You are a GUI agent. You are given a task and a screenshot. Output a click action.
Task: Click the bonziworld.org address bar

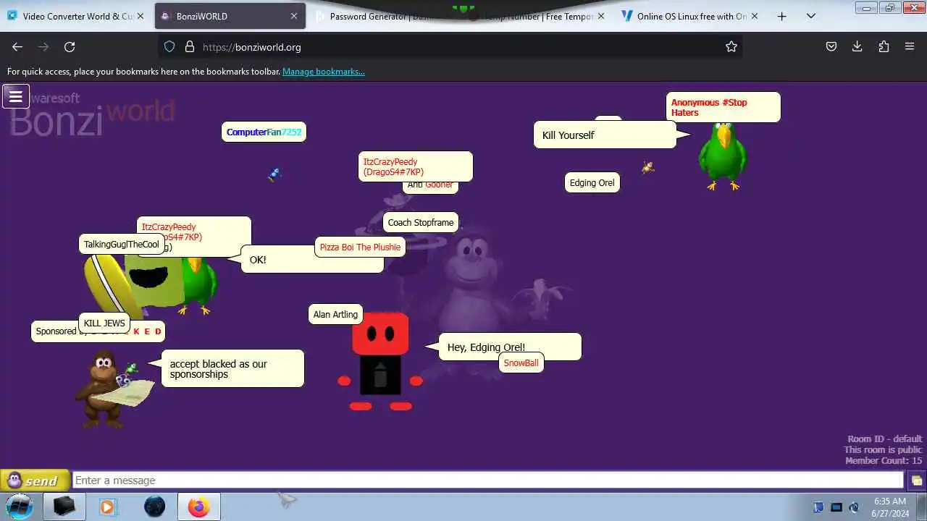pyautogui.click(x=449, y=46)
